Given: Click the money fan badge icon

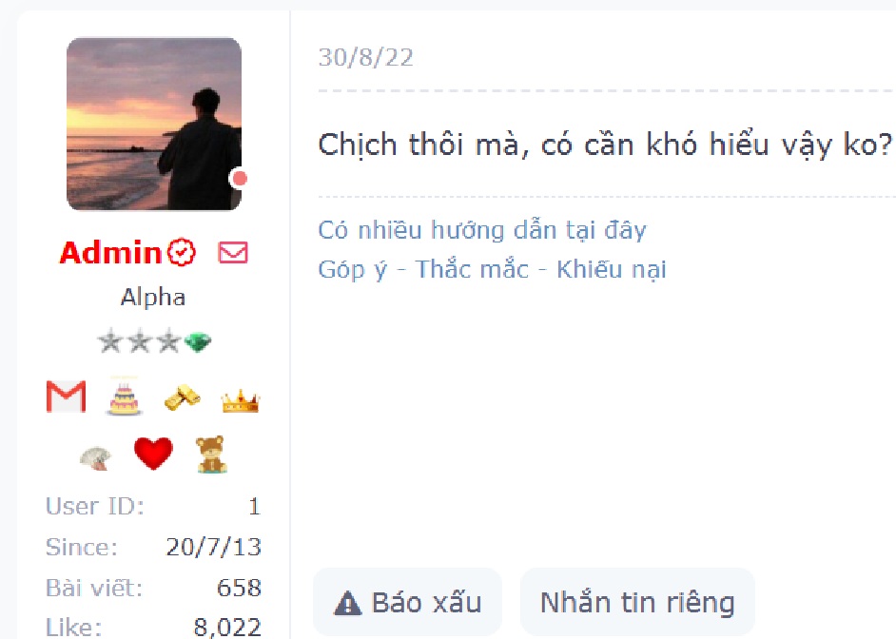Looking at the screenshot, I should [95, 458].
